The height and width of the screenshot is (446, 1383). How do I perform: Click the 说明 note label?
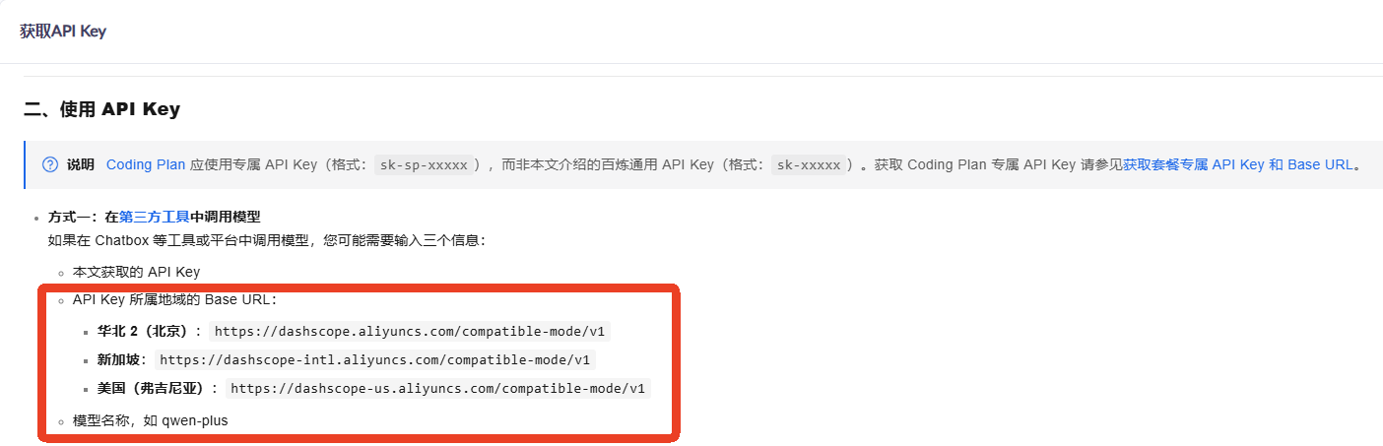pos(81,164)
